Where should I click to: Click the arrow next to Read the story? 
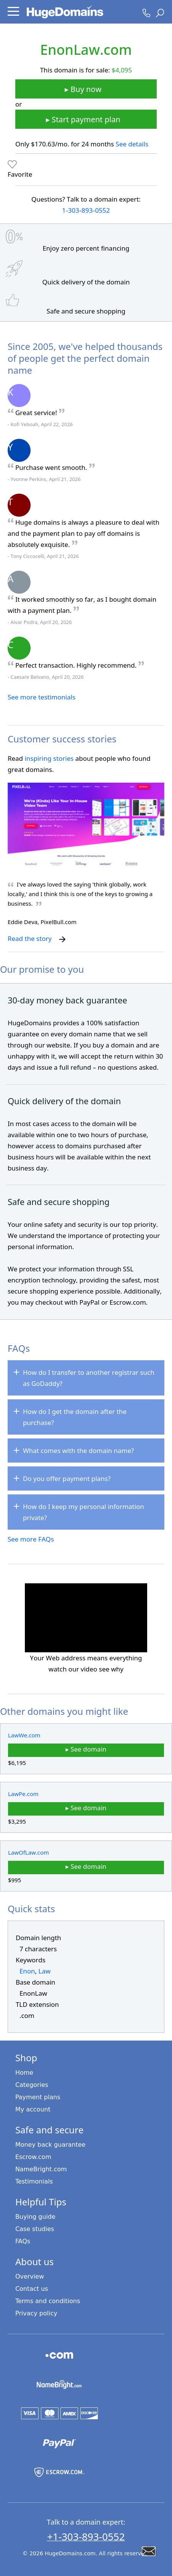coord(62,939)
